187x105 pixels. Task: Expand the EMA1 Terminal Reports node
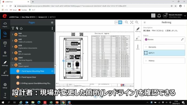click(x=13, y=59)
